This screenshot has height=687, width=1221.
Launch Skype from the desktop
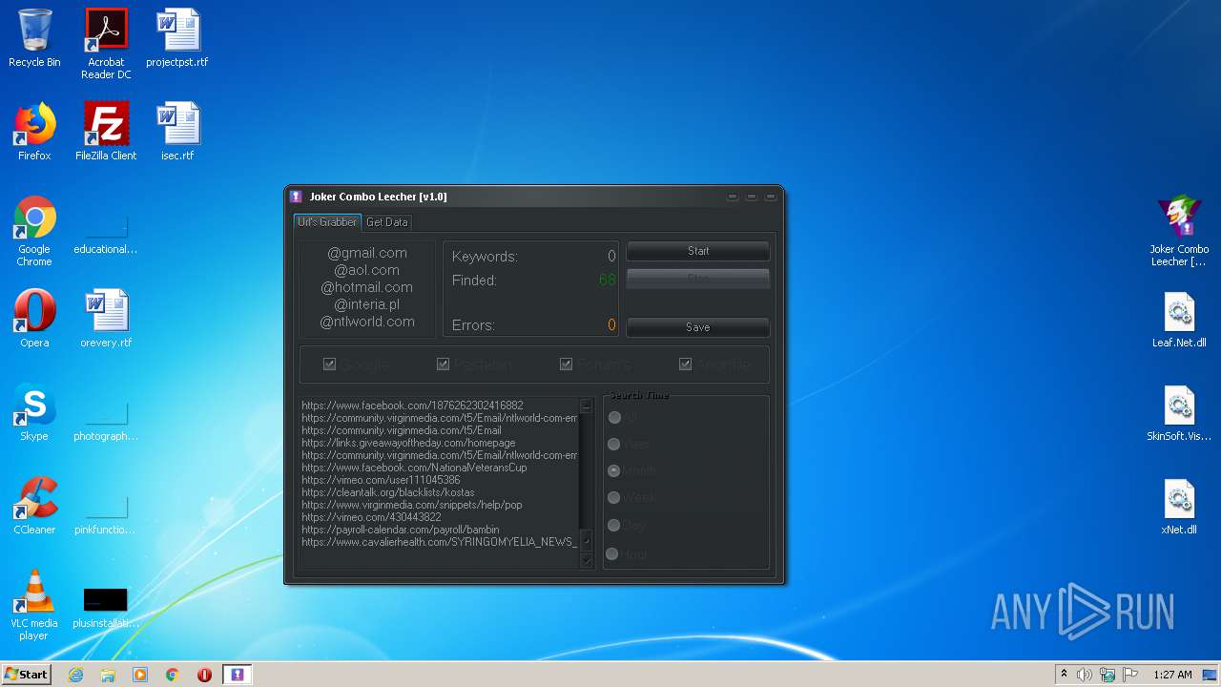click(x=34, y=412)
